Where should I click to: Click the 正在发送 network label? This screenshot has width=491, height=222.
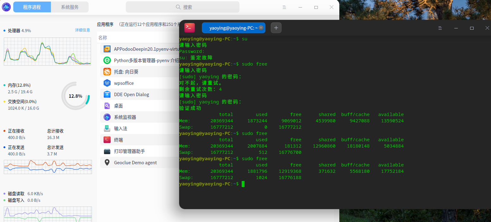click(16, 147)
